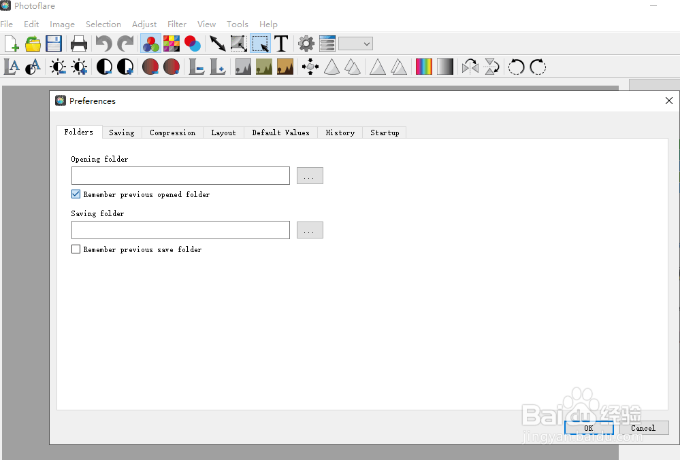The height and width of the screenshot is (460, 680).
Task: Confirm preferences with OK button
Action: 589,428
